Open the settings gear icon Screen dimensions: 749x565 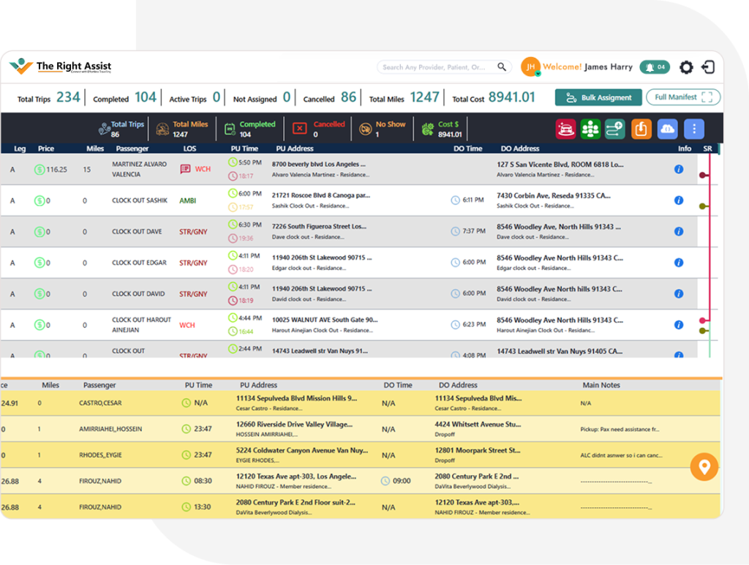[685, 67]
